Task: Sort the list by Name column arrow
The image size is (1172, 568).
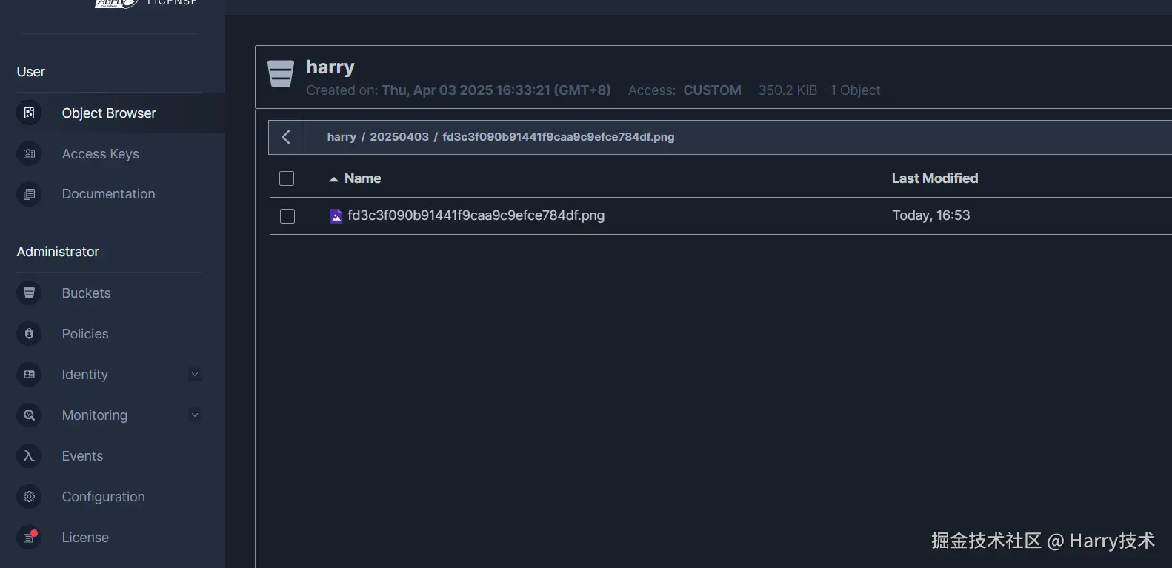Action: click(x=334, y=179)
